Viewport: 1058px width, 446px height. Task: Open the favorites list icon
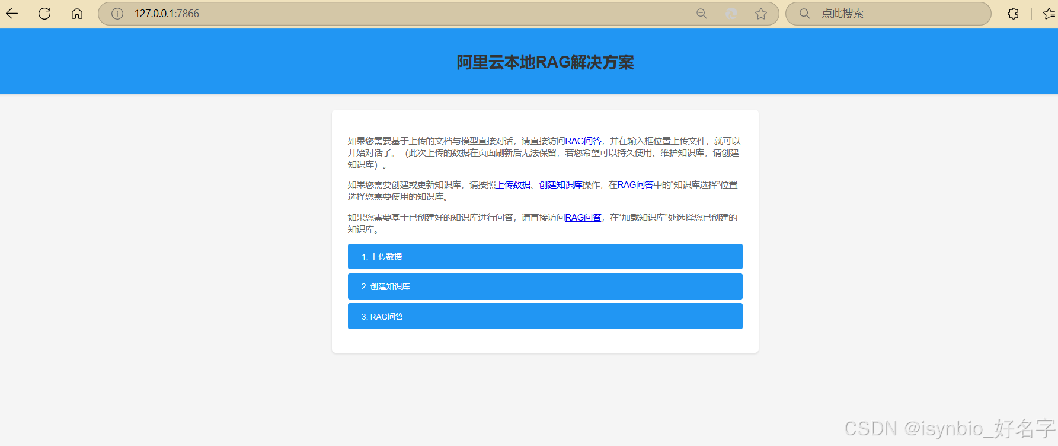click(x=1049, y=13)
